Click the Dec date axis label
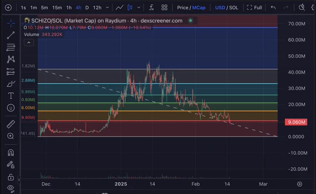 [46, 184]
